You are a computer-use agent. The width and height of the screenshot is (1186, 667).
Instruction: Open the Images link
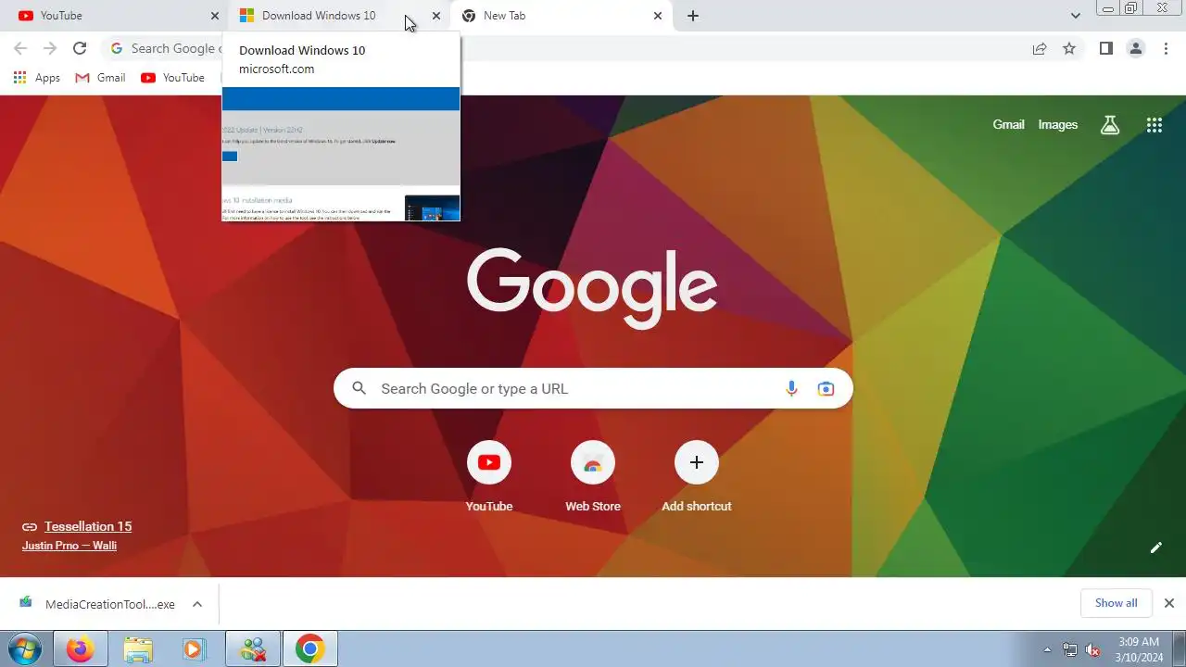[x=1057, y=124]
